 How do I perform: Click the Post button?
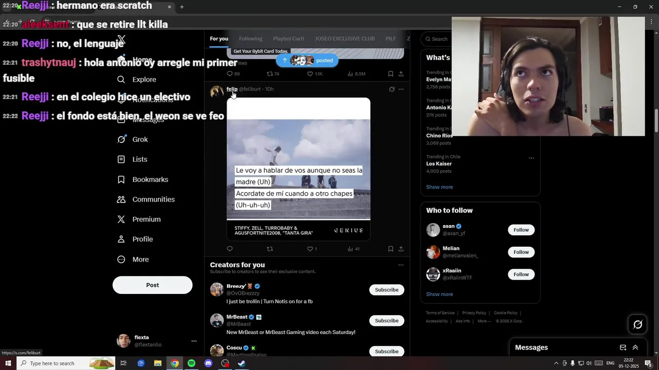tap(152, 285)
